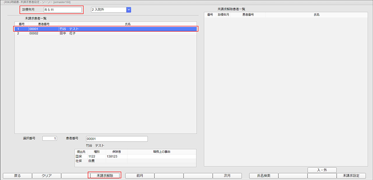Screen dimensions: 373x180
Task: Click the 国保 insurance row
Action: pyautogui.click(x=135, y=157)
